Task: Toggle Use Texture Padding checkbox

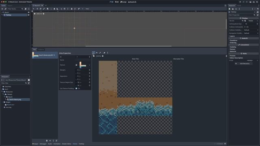Action: pos(76,88)
